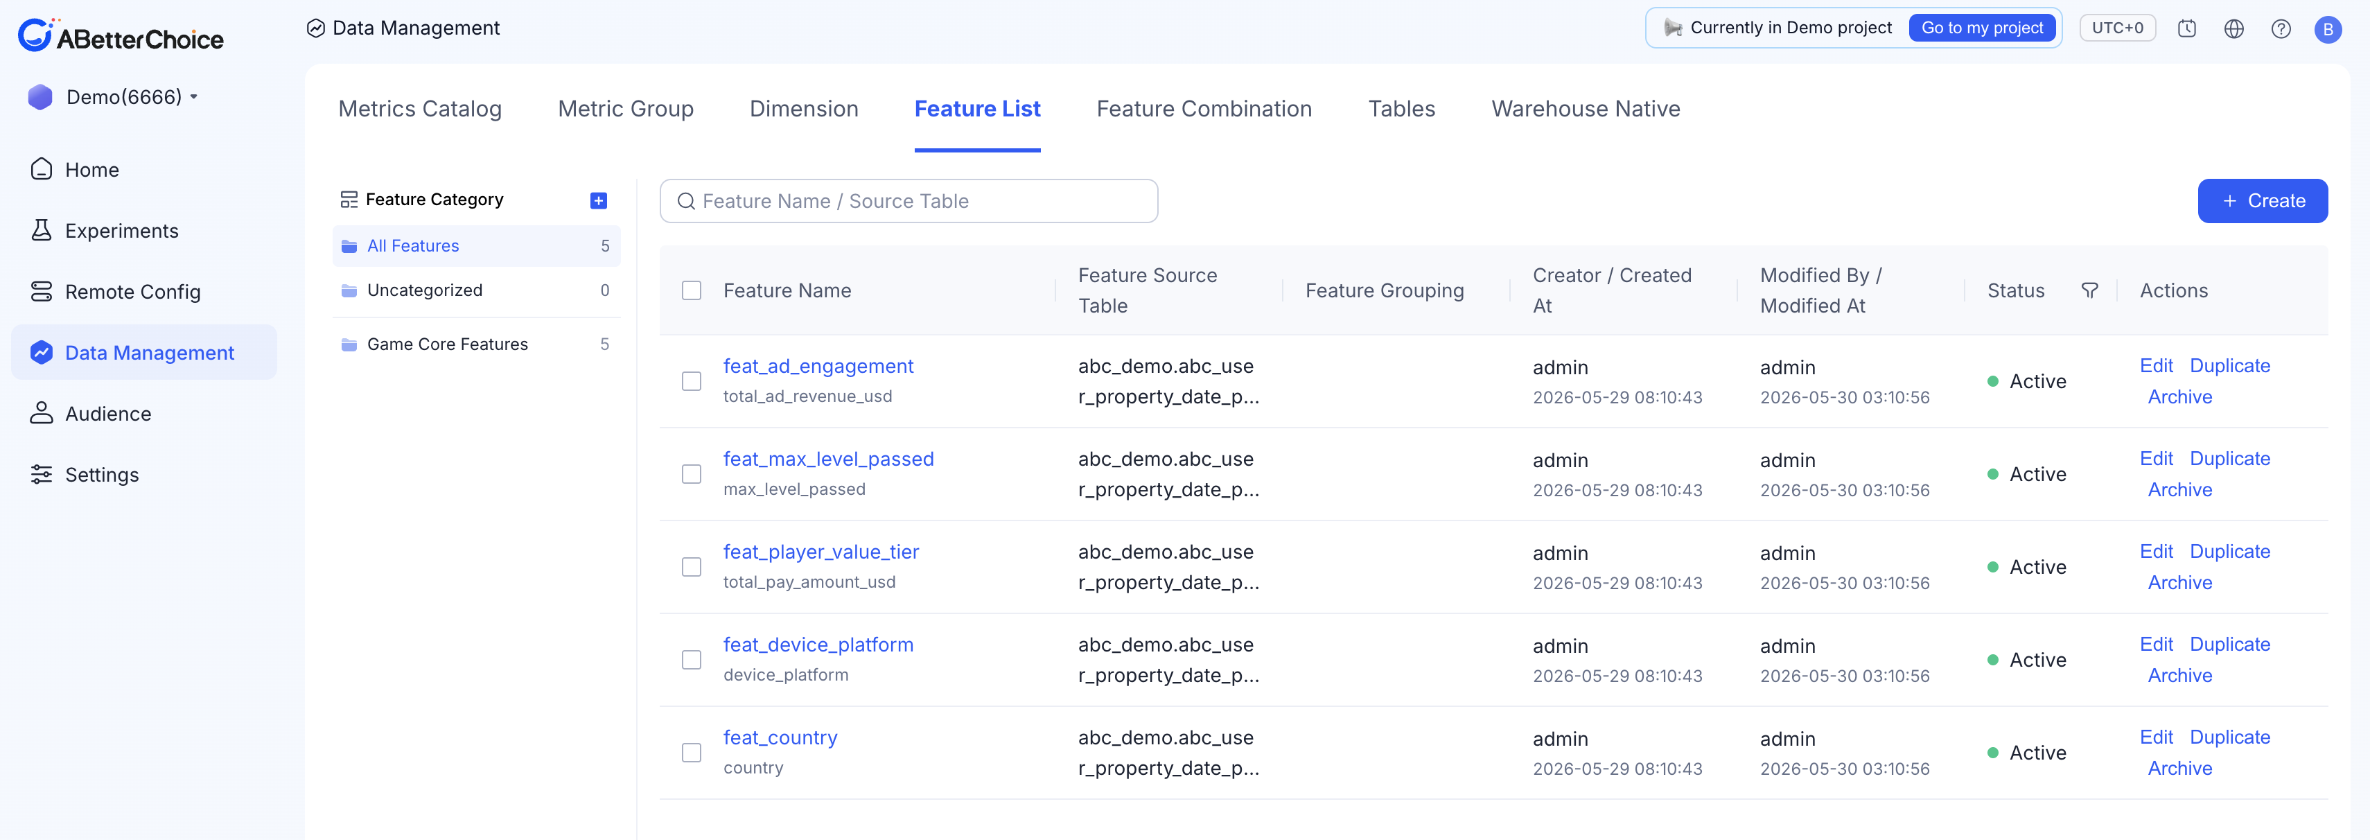
Task: Edit the feat_ad_engagement feature
Action: [2156, 365]
